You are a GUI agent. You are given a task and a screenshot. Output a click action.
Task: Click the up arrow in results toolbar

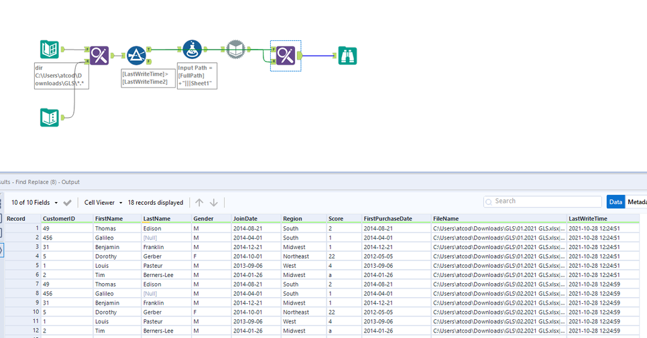coord(199,203)
